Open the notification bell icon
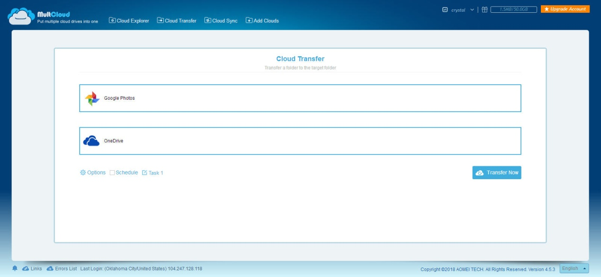This screenshot has width=601, height=277. click(15, 268)
